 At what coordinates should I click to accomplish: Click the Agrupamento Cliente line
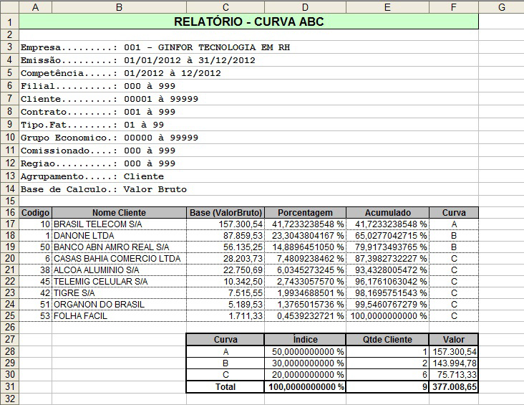tap(92, 176)
